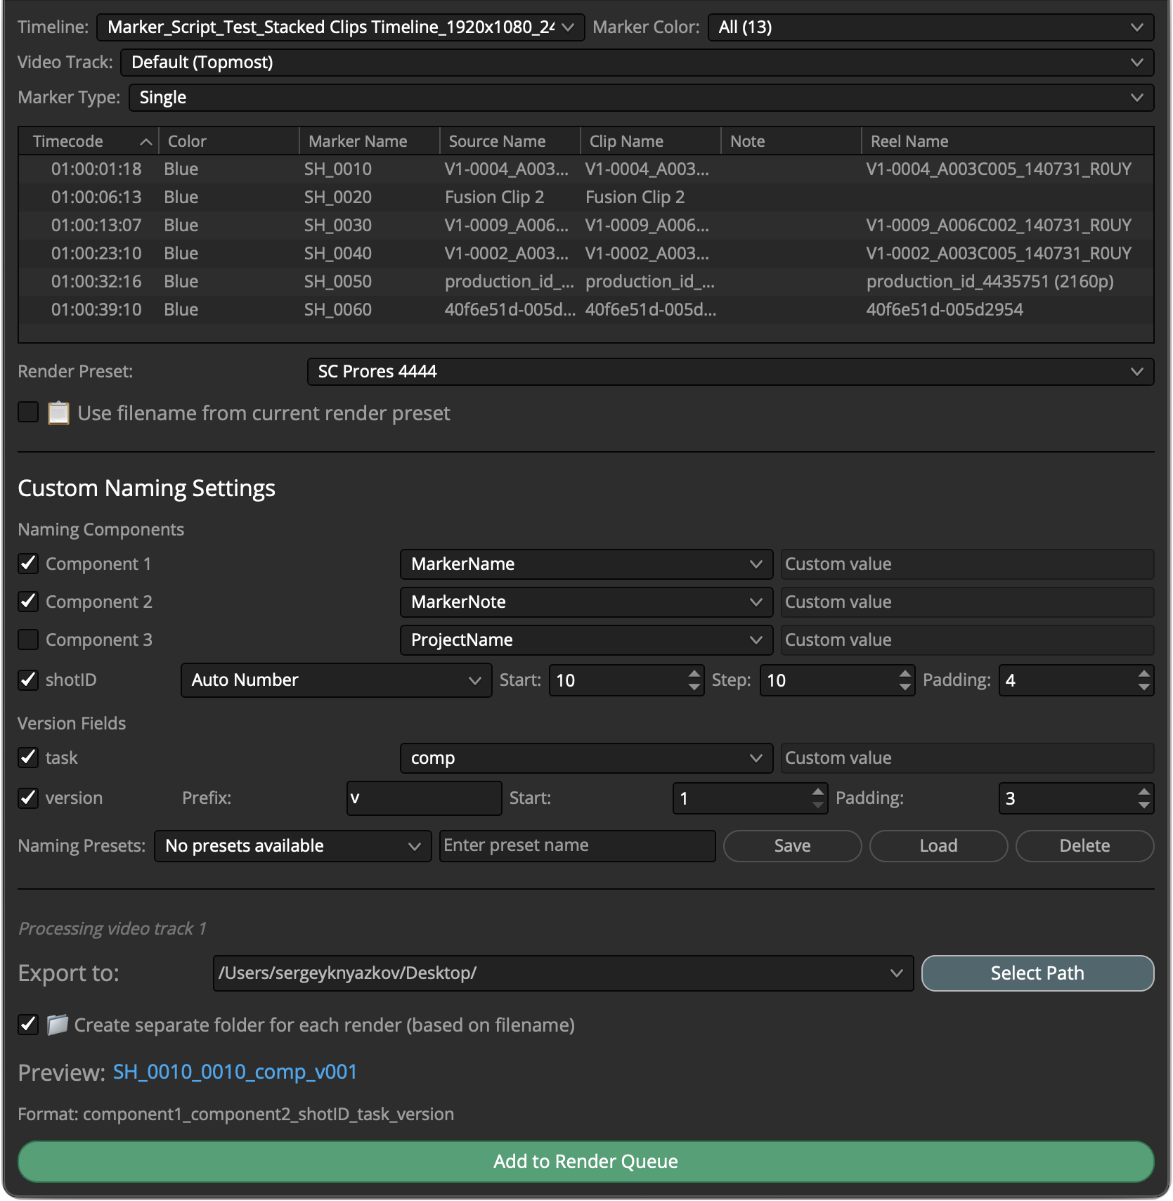Click the Delete preset button
Viewport: 1173px width, 1201px height.
1084,846
